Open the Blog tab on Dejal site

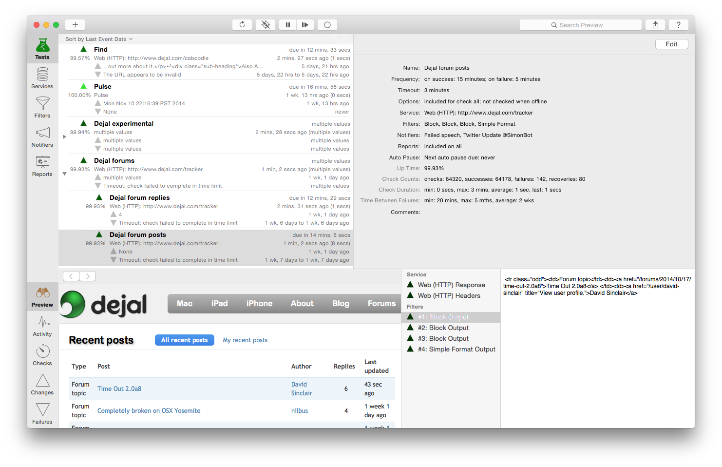(x=341, y=303)
